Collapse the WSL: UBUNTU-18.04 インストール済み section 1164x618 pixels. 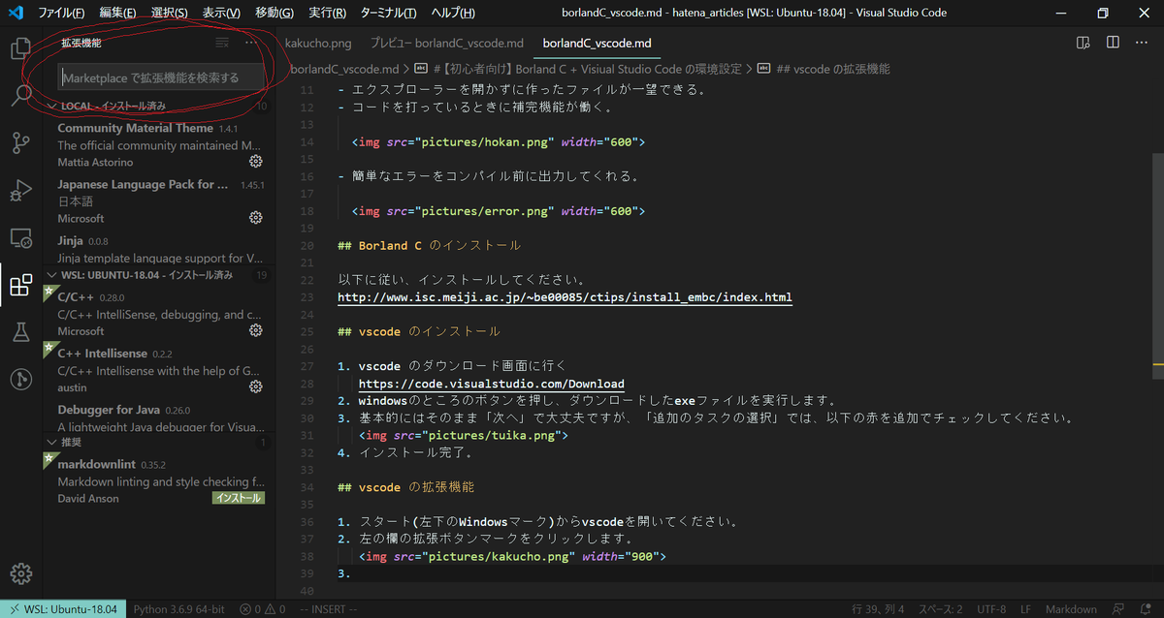point(160,275)
